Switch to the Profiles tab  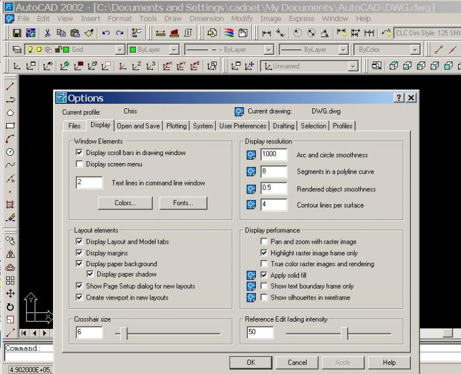click(342, 126)
